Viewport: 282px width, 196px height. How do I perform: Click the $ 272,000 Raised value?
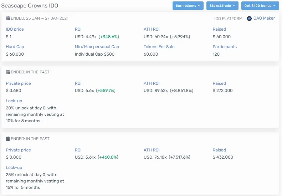pos(223,91)
